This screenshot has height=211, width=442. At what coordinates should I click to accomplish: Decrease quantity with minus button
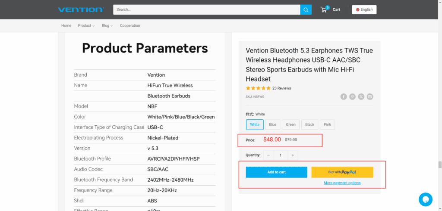268,155
